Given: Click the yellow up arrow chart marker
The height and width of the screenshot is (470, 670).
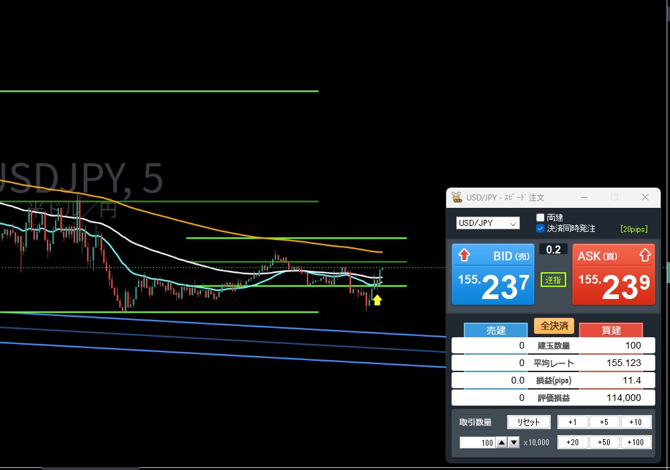Looking at the screenshot, I should 377,300.
